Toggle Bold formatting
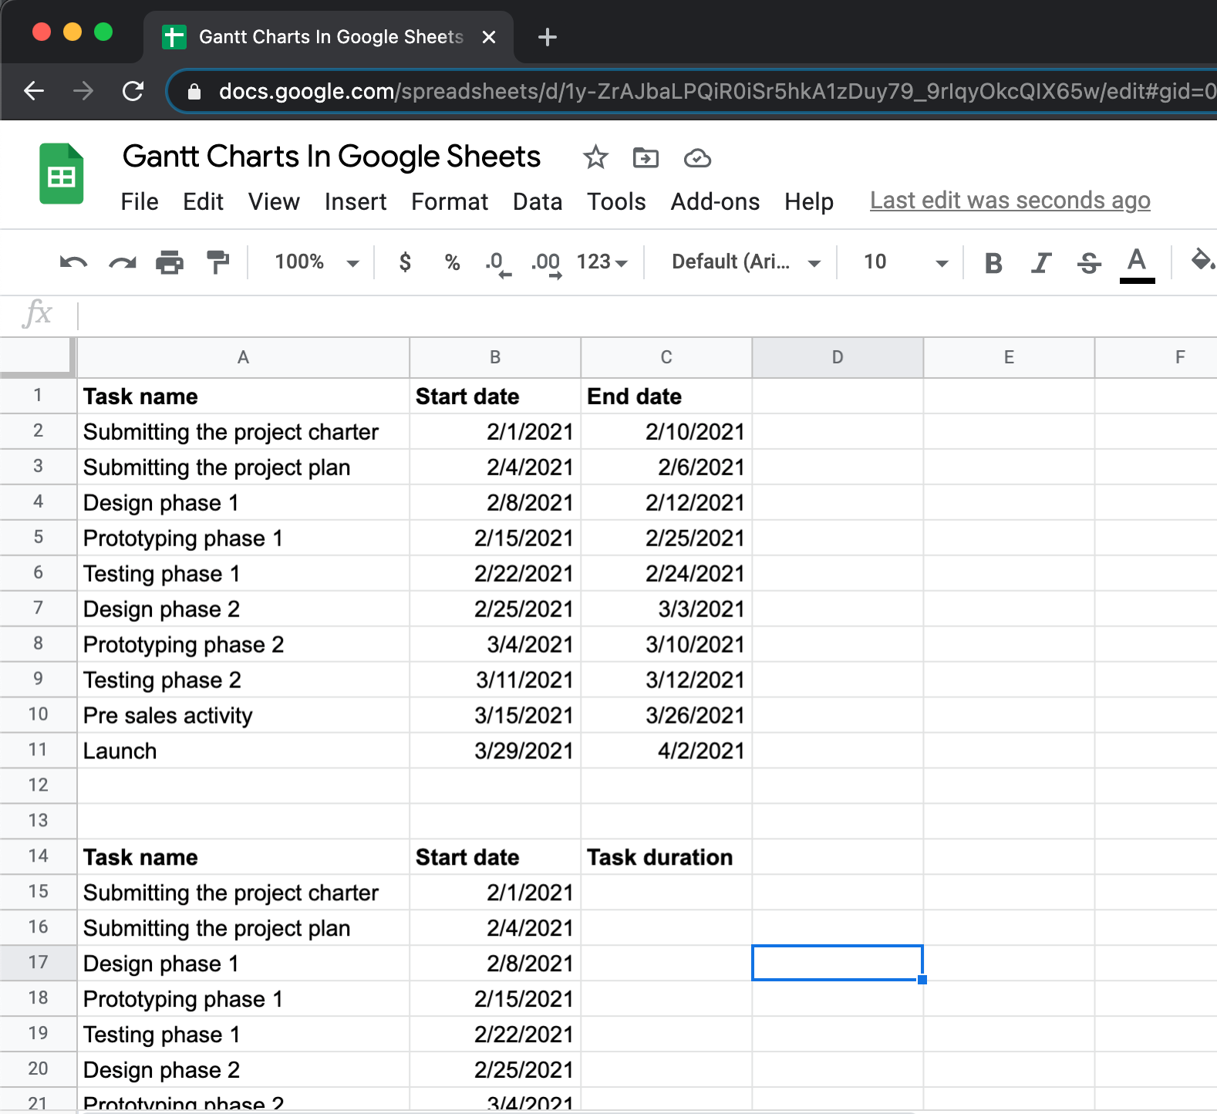The height and width of the screenshot is (1114, 1217). [993, 263]
